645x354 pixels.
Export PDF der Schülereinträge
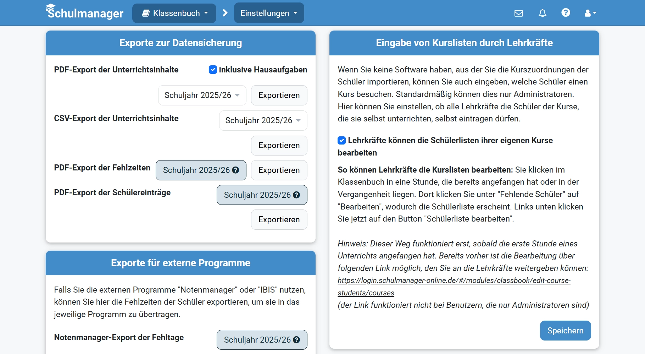[x=279, y=219]
